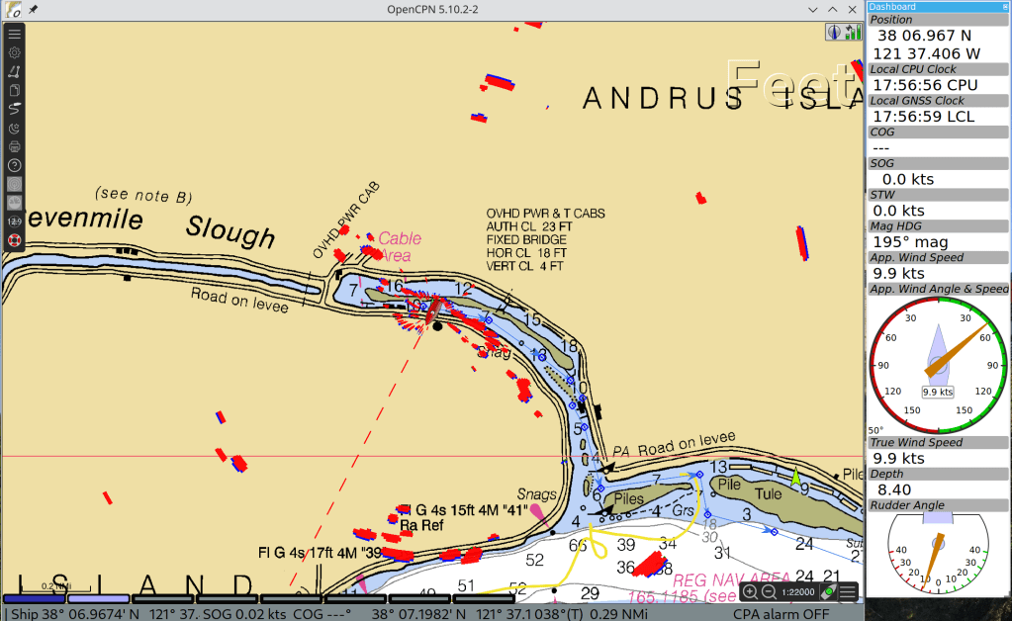
Task: Open the Options gear settings
Action: pos(14,52)
